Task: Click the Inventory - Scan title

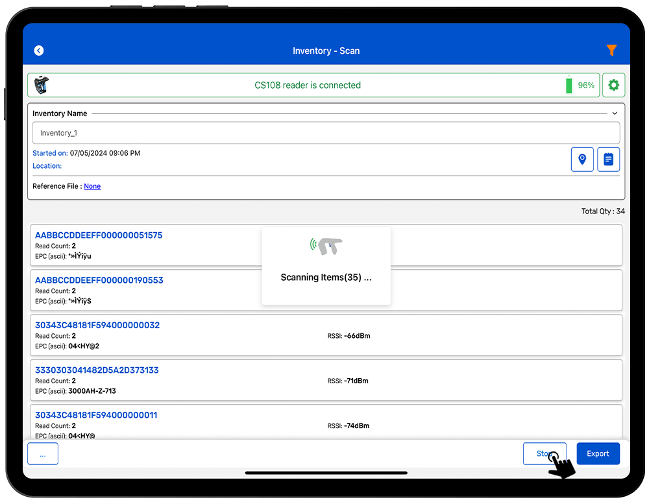Action: coord(326,51)
